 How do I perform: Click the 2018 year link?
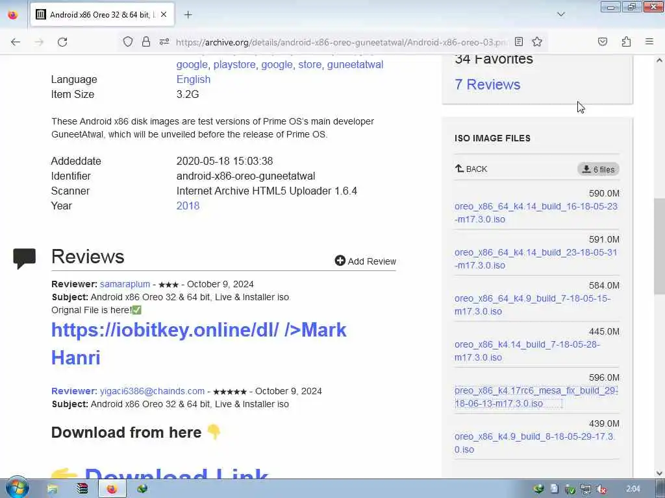[x=188, y=206]
